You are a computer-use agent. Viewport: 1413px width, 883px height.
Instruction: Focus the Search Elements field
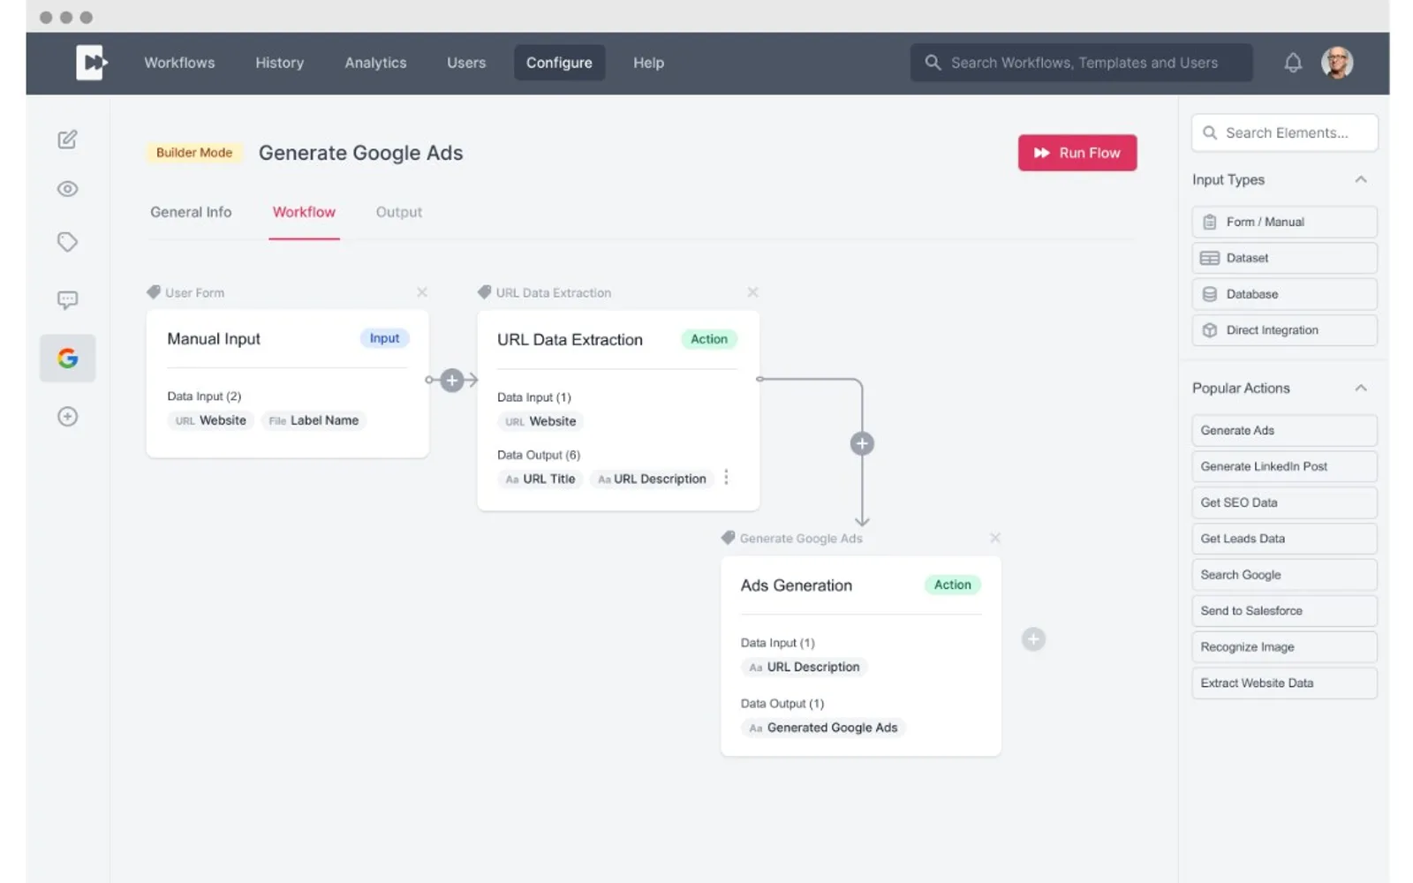1285,132
